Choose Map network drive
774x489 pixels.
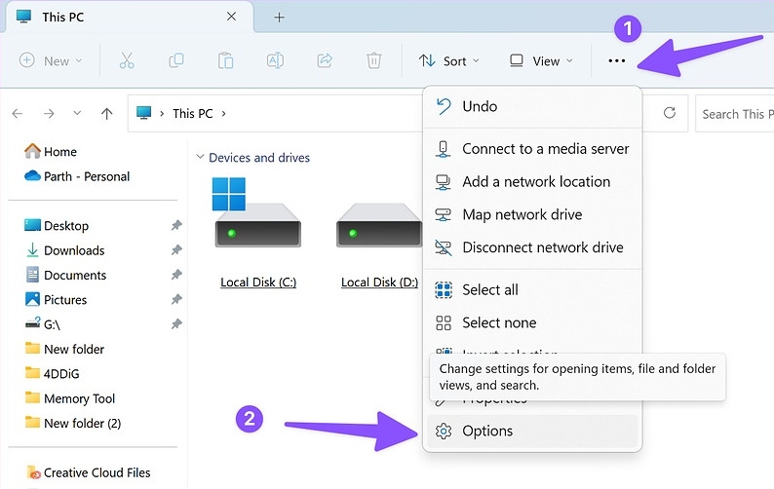click(532, 214)
